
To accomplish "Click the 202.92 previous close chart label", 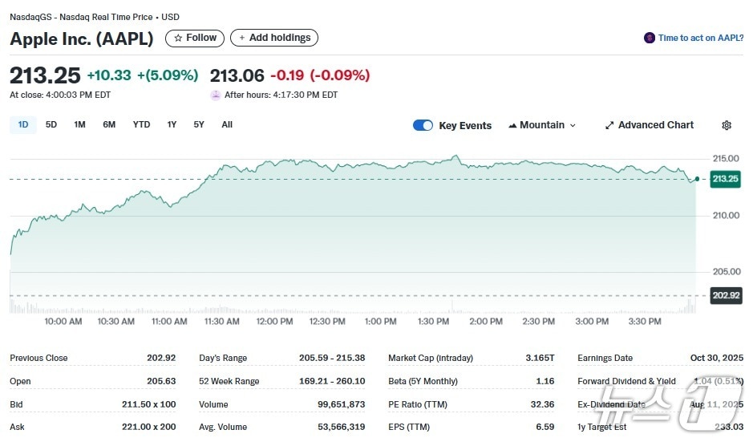I will [x=726, y=295].
